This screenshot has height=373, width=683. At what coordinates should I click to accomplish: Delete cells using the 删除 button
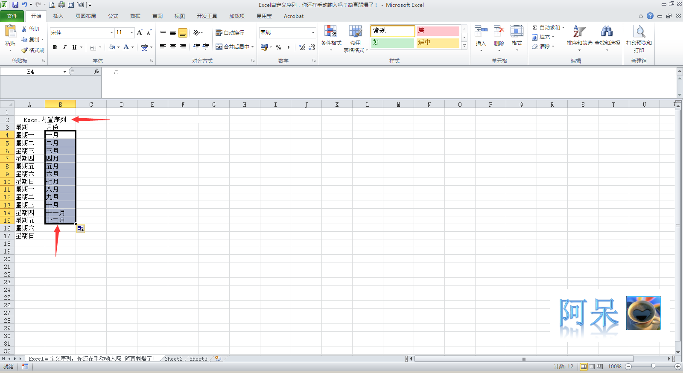[499, 38]
